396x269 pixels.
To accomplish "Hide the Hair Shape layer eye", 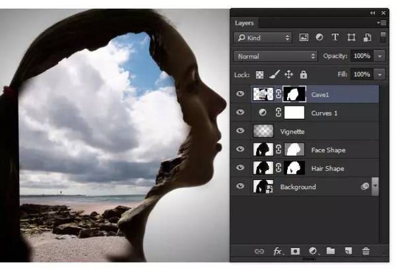I will 240,168.
